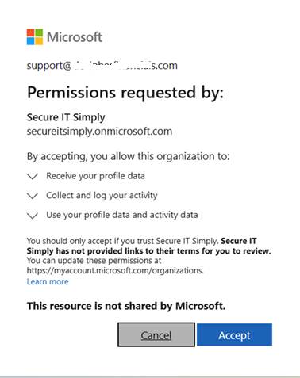The image size is (300, 378).
Task: Click the Microsoft wordmark text
Action: tap(75, 37)
